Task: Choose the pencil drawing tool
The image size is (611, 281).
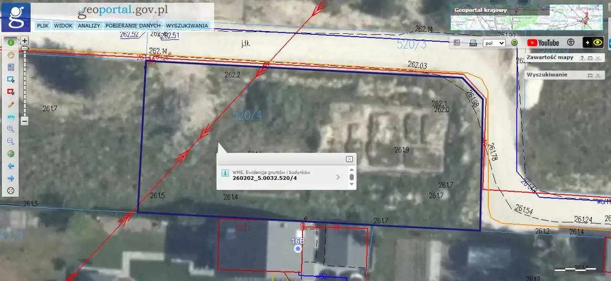Action: (x=11, y=104)
